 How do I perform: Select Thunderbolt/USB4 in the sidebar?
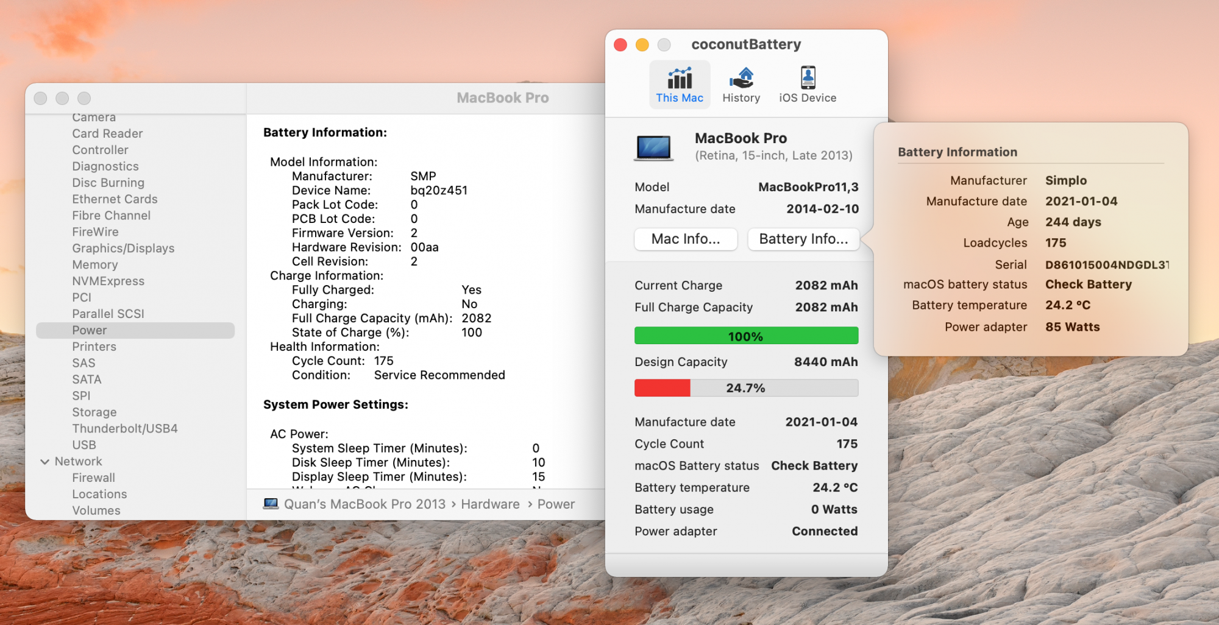pyautogui.click(x=125, y=429)
